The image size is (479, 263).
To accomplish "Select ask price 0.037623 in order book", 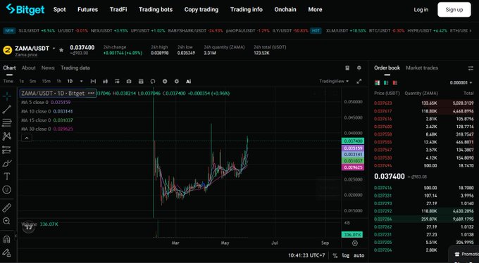I will (x=382, y=103).
